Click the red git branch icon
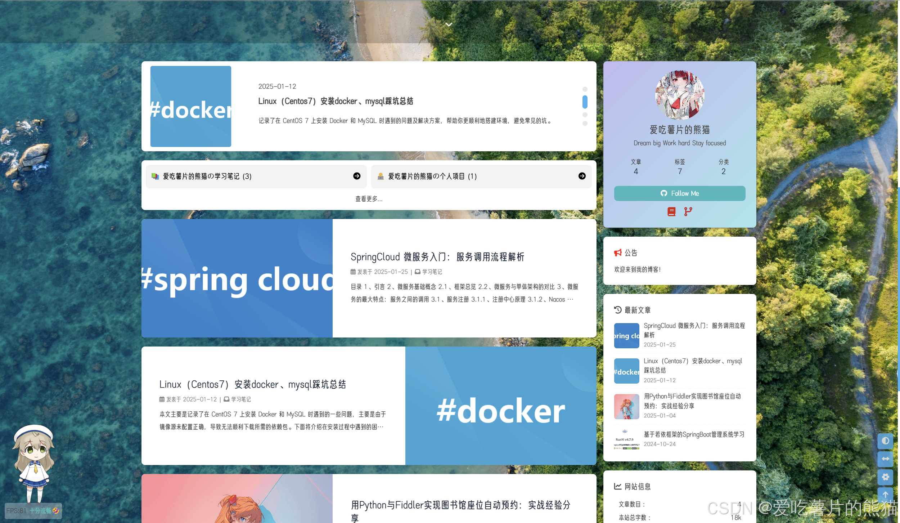900x523 pixels. [688, 211]
